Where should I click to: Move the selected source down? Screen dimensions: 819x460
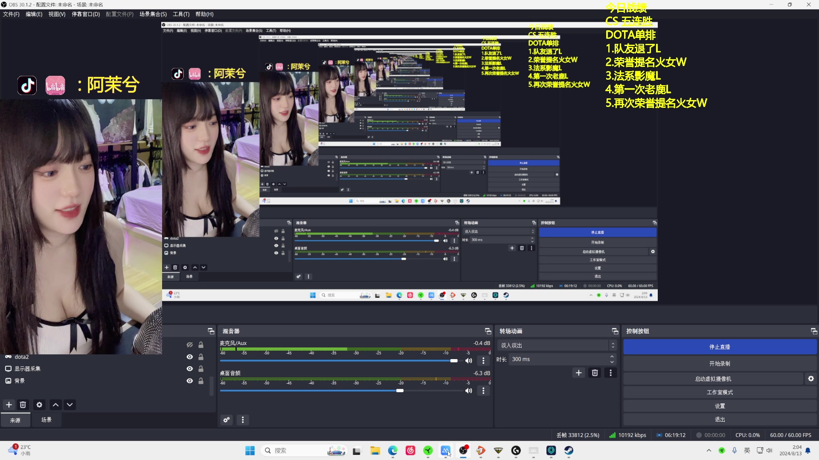click(x=70, y=405)
